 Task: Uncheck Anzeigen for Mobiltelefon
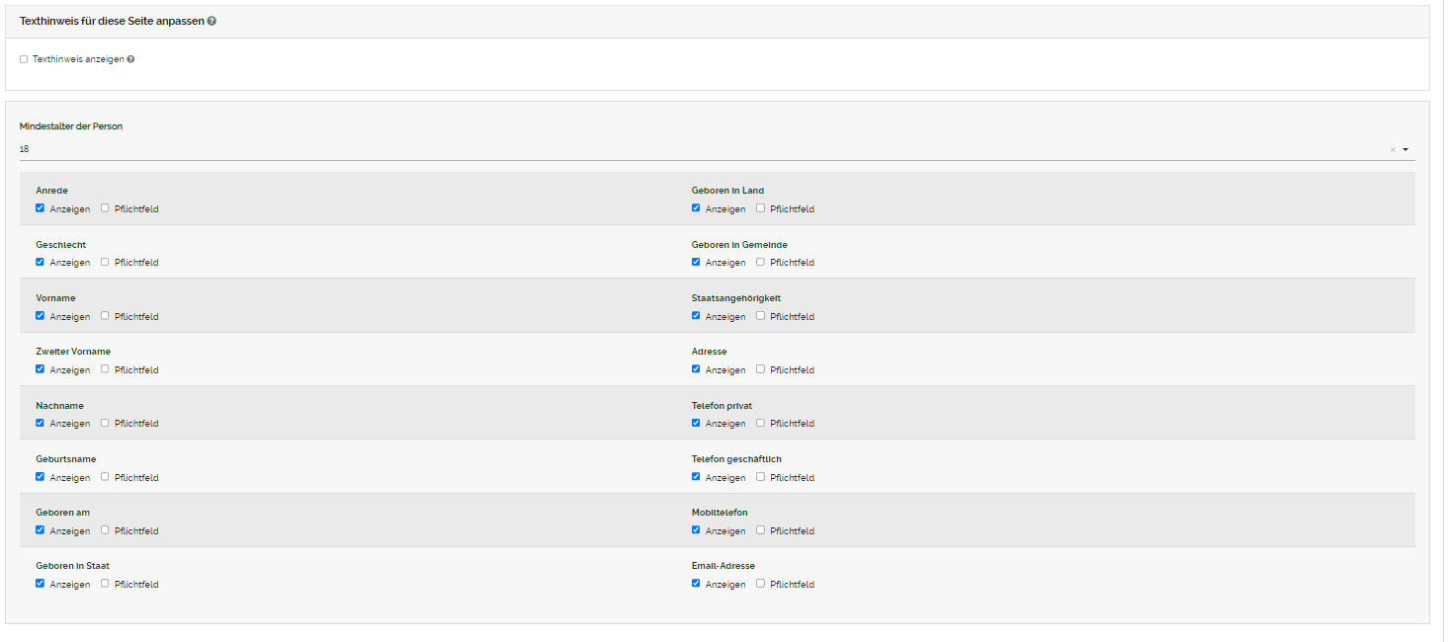coord(696,530)
